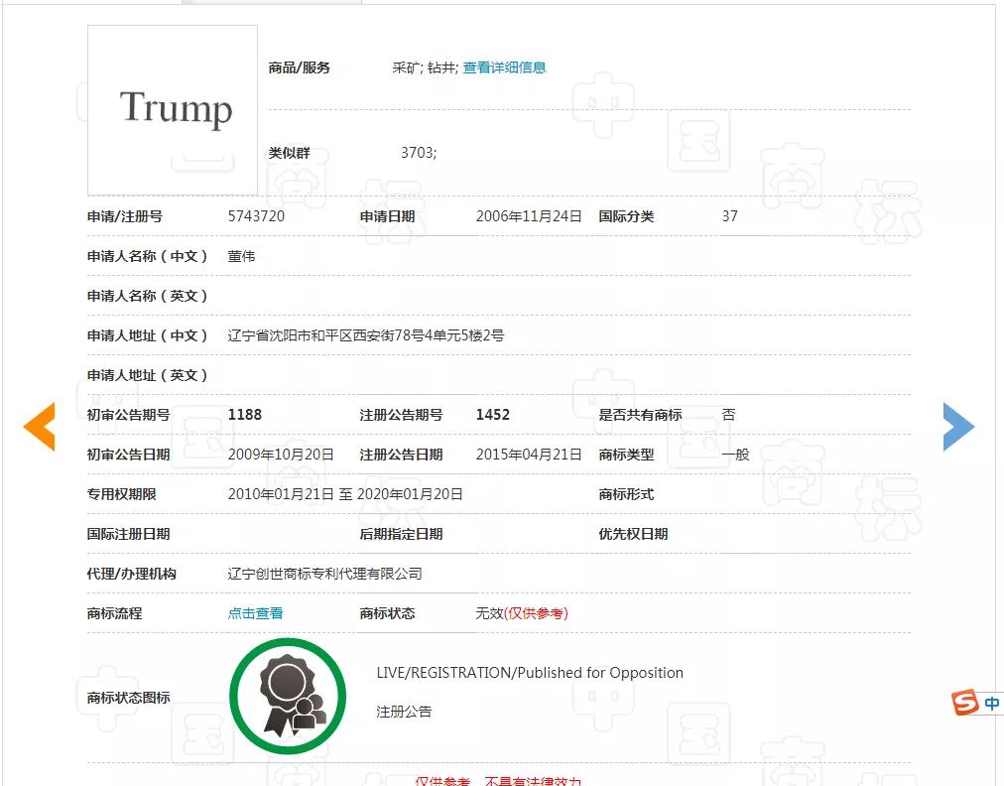Select application date 2006年11月24日

coord(528,216)
